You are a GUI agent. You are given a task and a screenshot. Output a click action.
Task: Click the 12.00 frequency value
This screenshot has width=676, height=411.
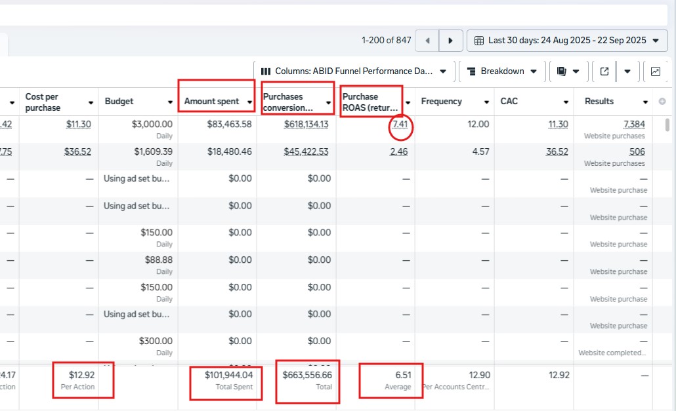478,125
